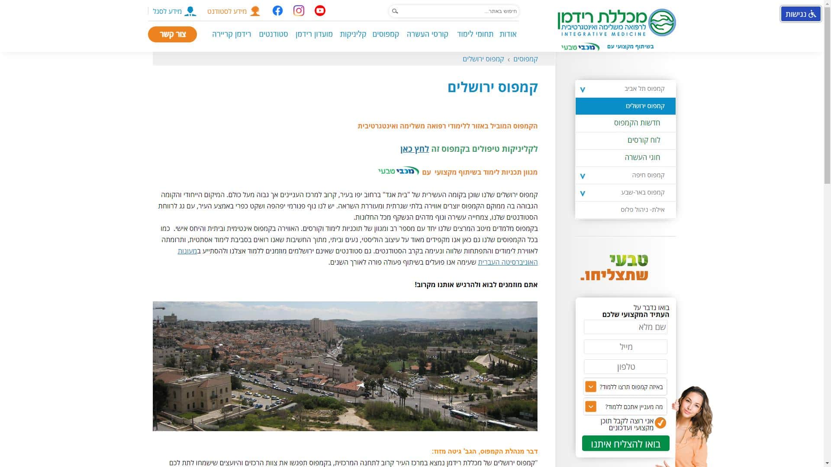Open the study interest dropdown
The image size is (831, 467).
590,406
